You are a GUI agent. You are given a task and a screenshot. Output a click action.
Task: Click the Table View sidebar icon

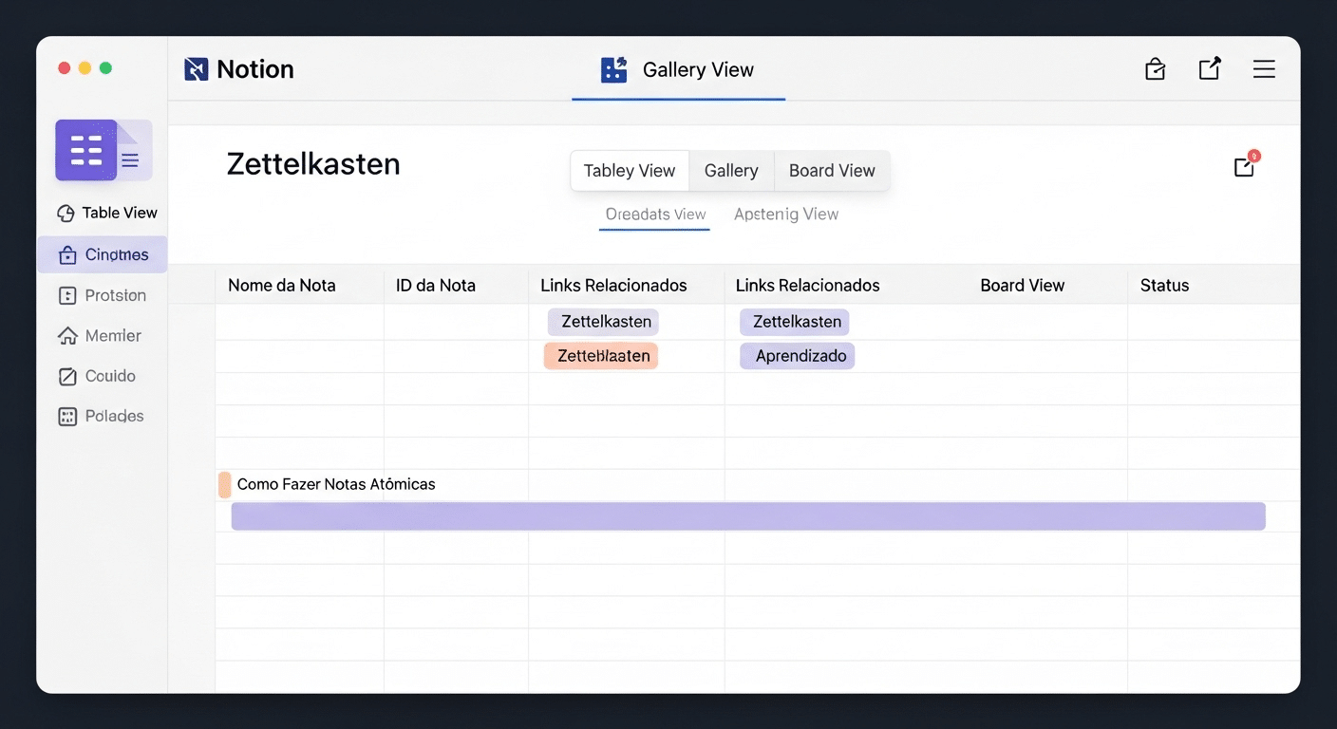coord(65,213)
